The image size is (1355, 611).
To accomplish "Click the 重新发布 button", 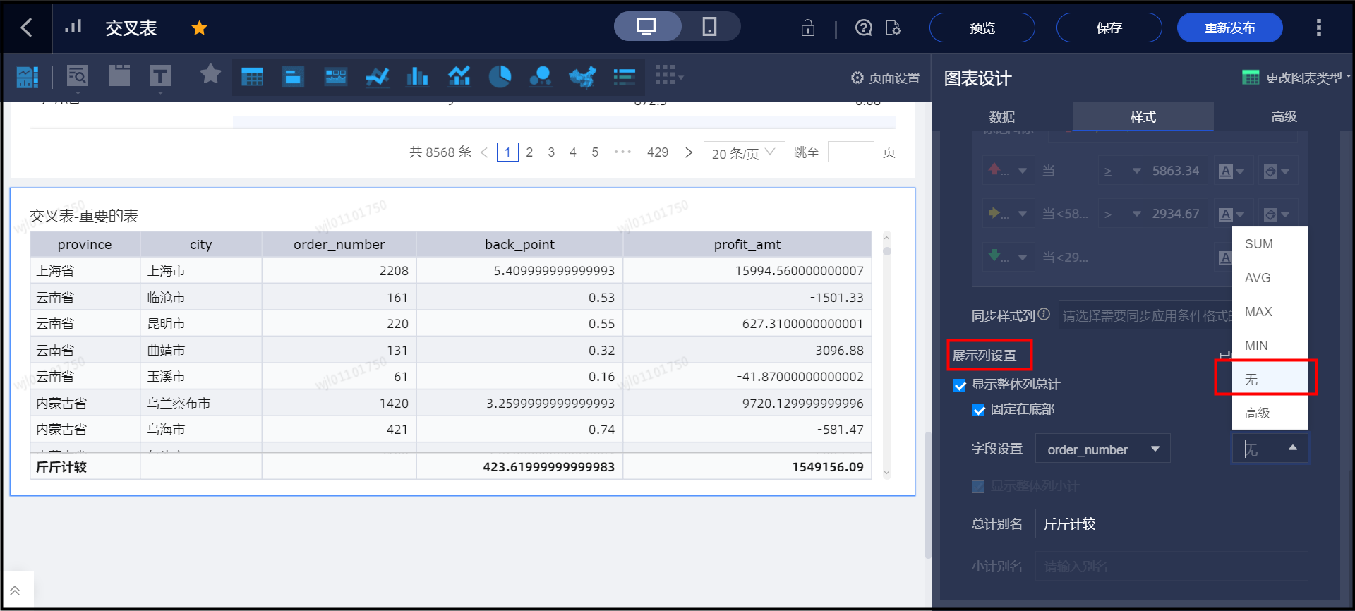I will 1229,28.
